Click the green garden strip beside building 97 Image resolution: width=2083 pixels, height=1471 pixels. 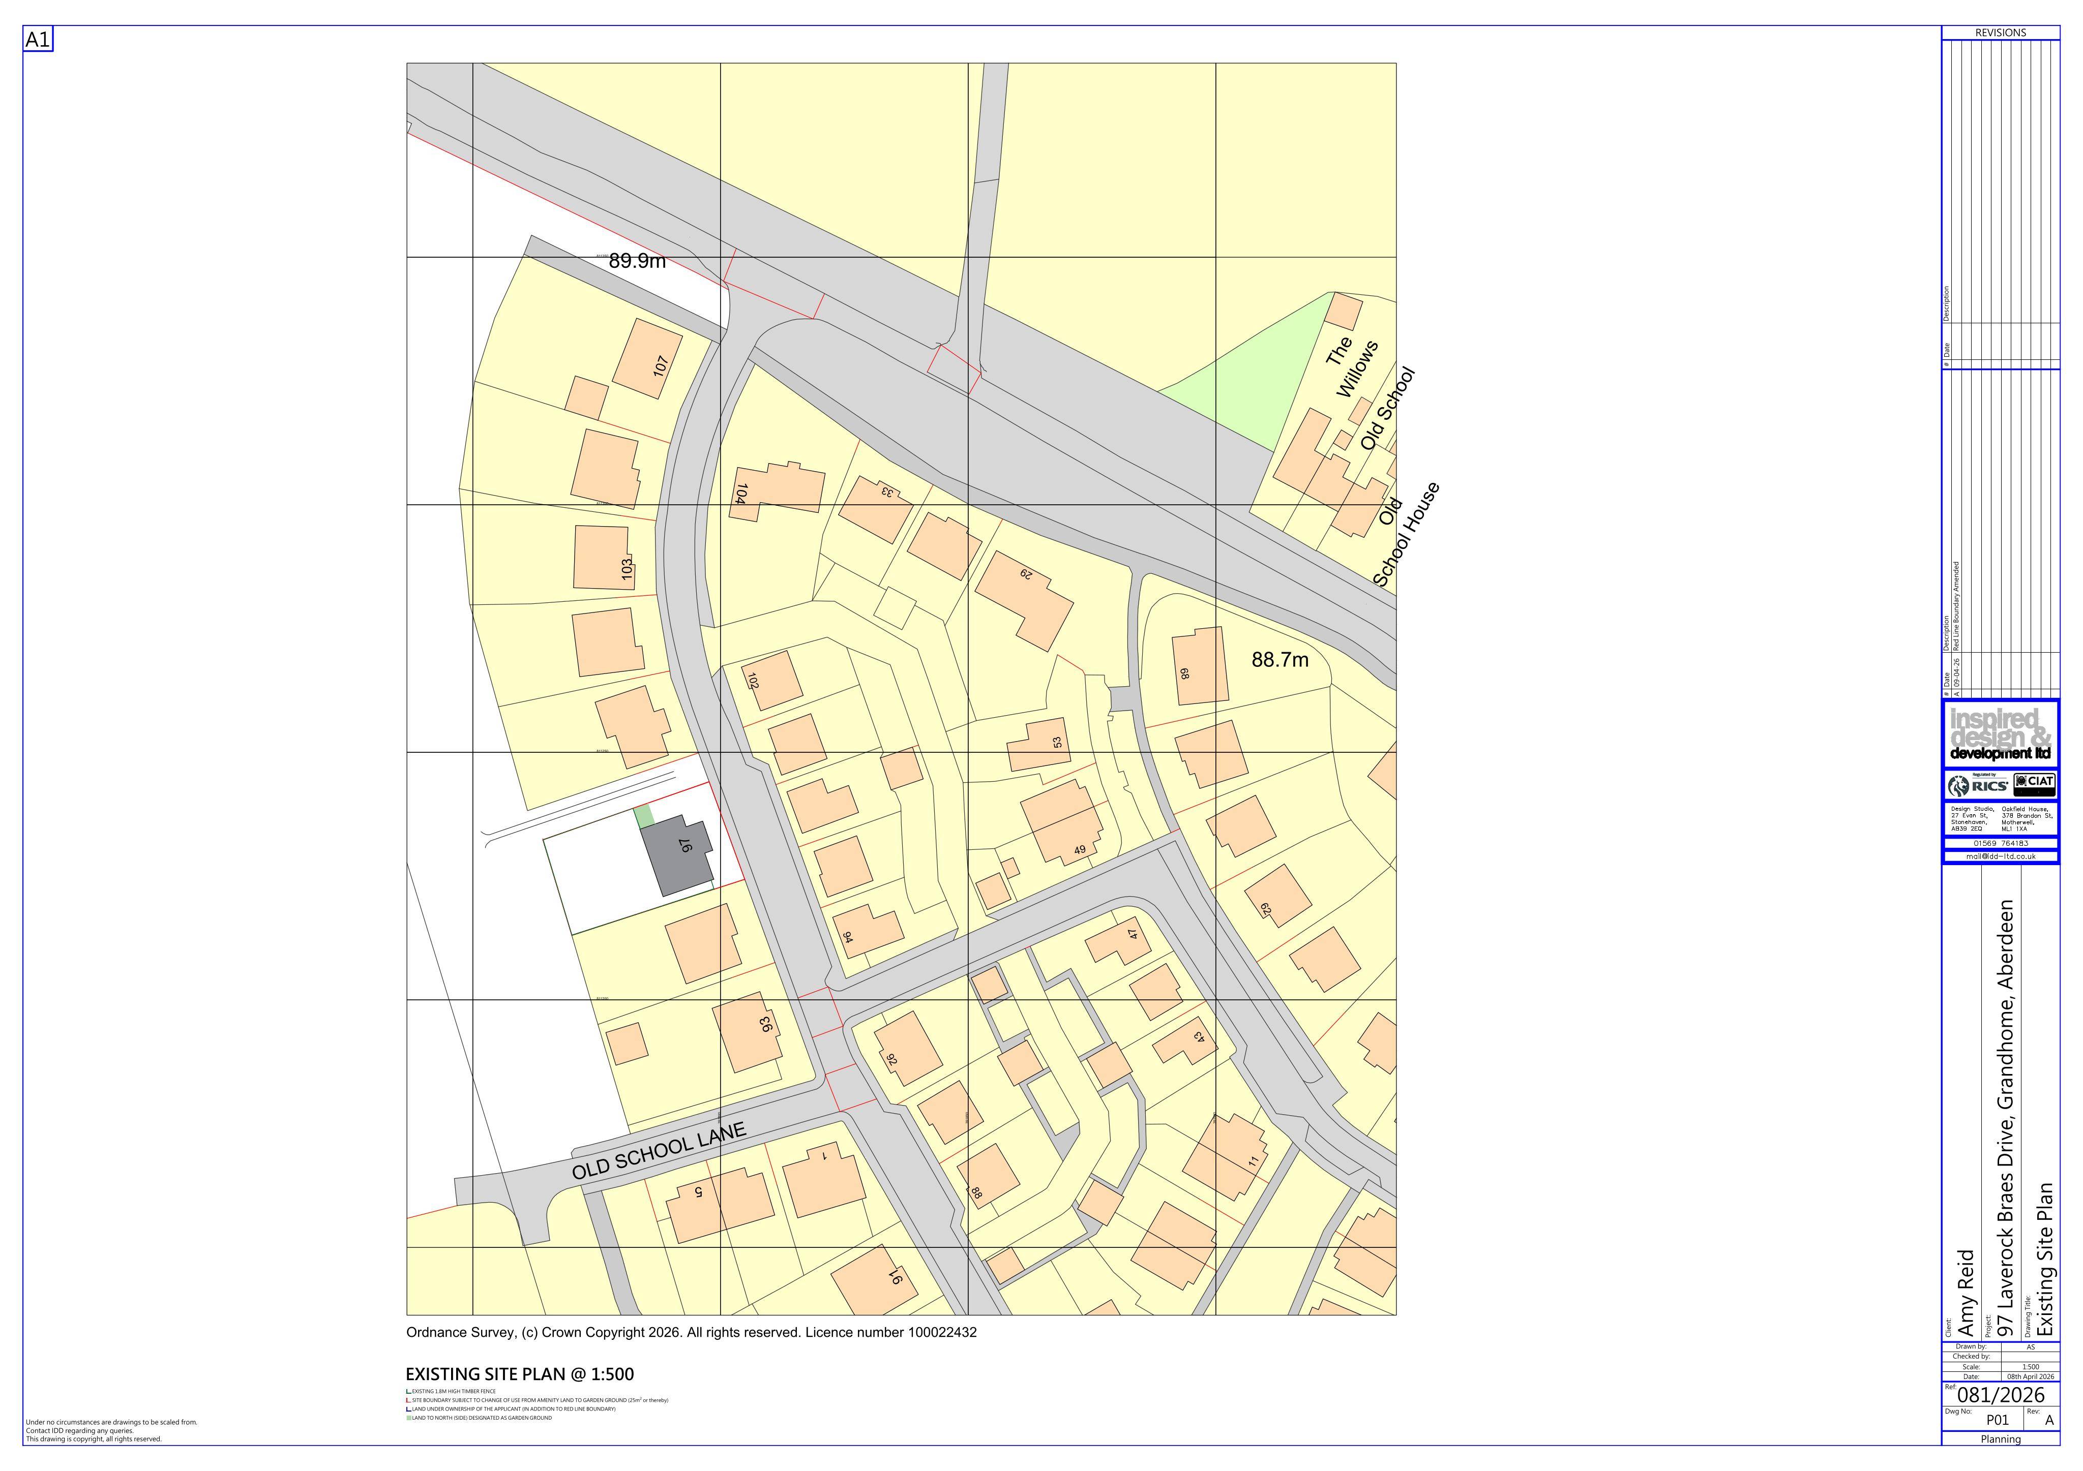643,816
